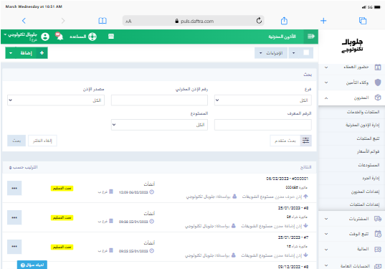The image size is (385, 269).
Task: Open the مصدر الإذن source dropdown
Action: click(x=56, y=100)
